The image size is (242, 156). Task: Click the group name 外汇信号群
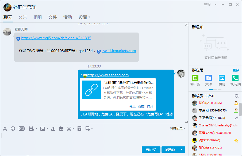click(x=25, y=7)
